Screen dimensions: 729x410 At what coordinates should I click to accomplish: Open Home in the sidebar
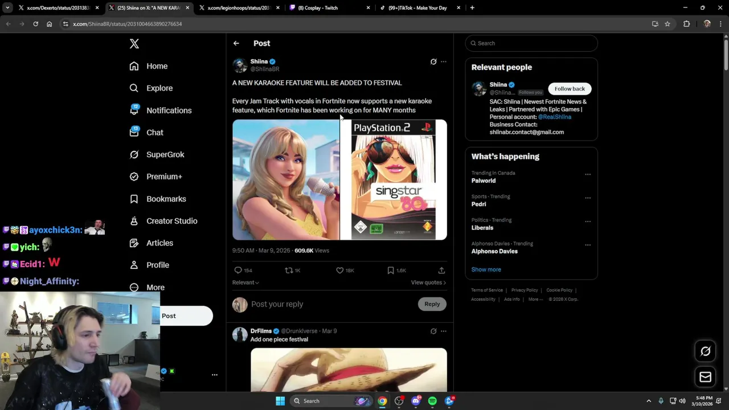coord(148,66)
